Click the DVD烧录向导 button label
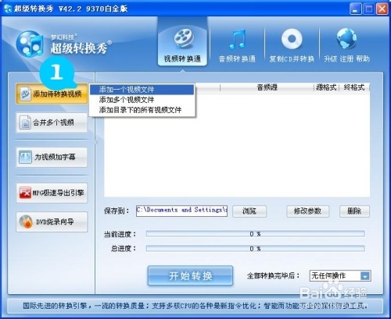The height and width of the screenshot is (319, 391). coord(55,222)
